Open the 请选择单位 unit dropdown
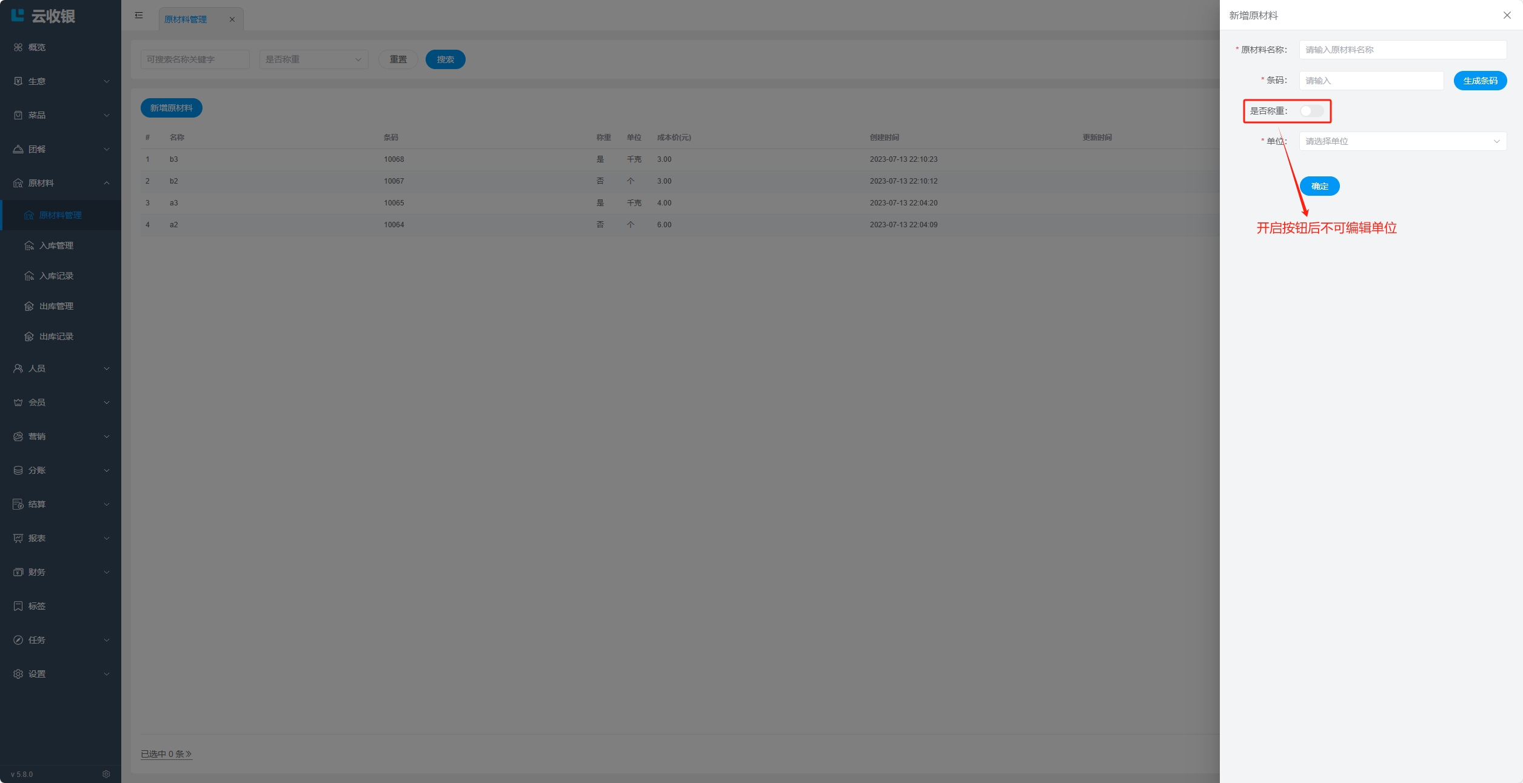 [x=1402, y=141]
